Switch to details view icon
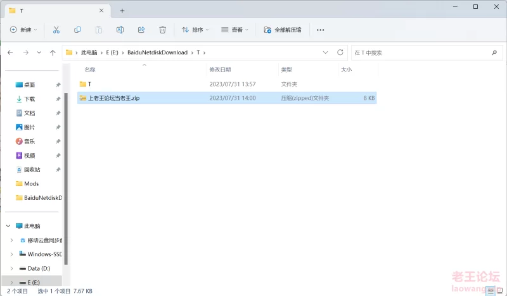Viewport: 507px width, 296px height. pyautogui.click(x=490, y=290)
